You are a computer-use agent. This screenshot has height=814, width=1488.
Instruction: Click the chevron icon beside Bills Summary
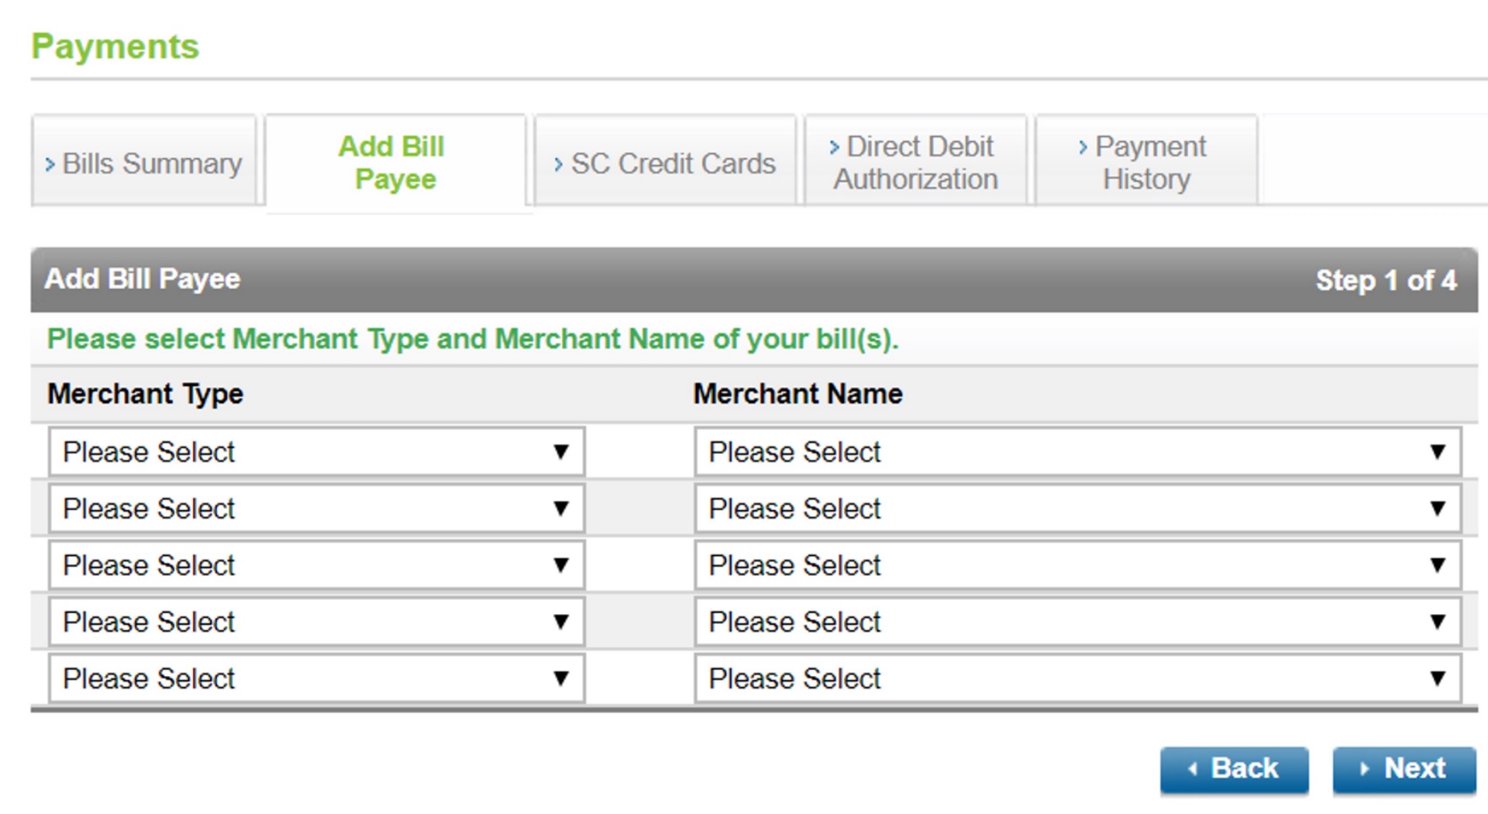pos(50,164)
